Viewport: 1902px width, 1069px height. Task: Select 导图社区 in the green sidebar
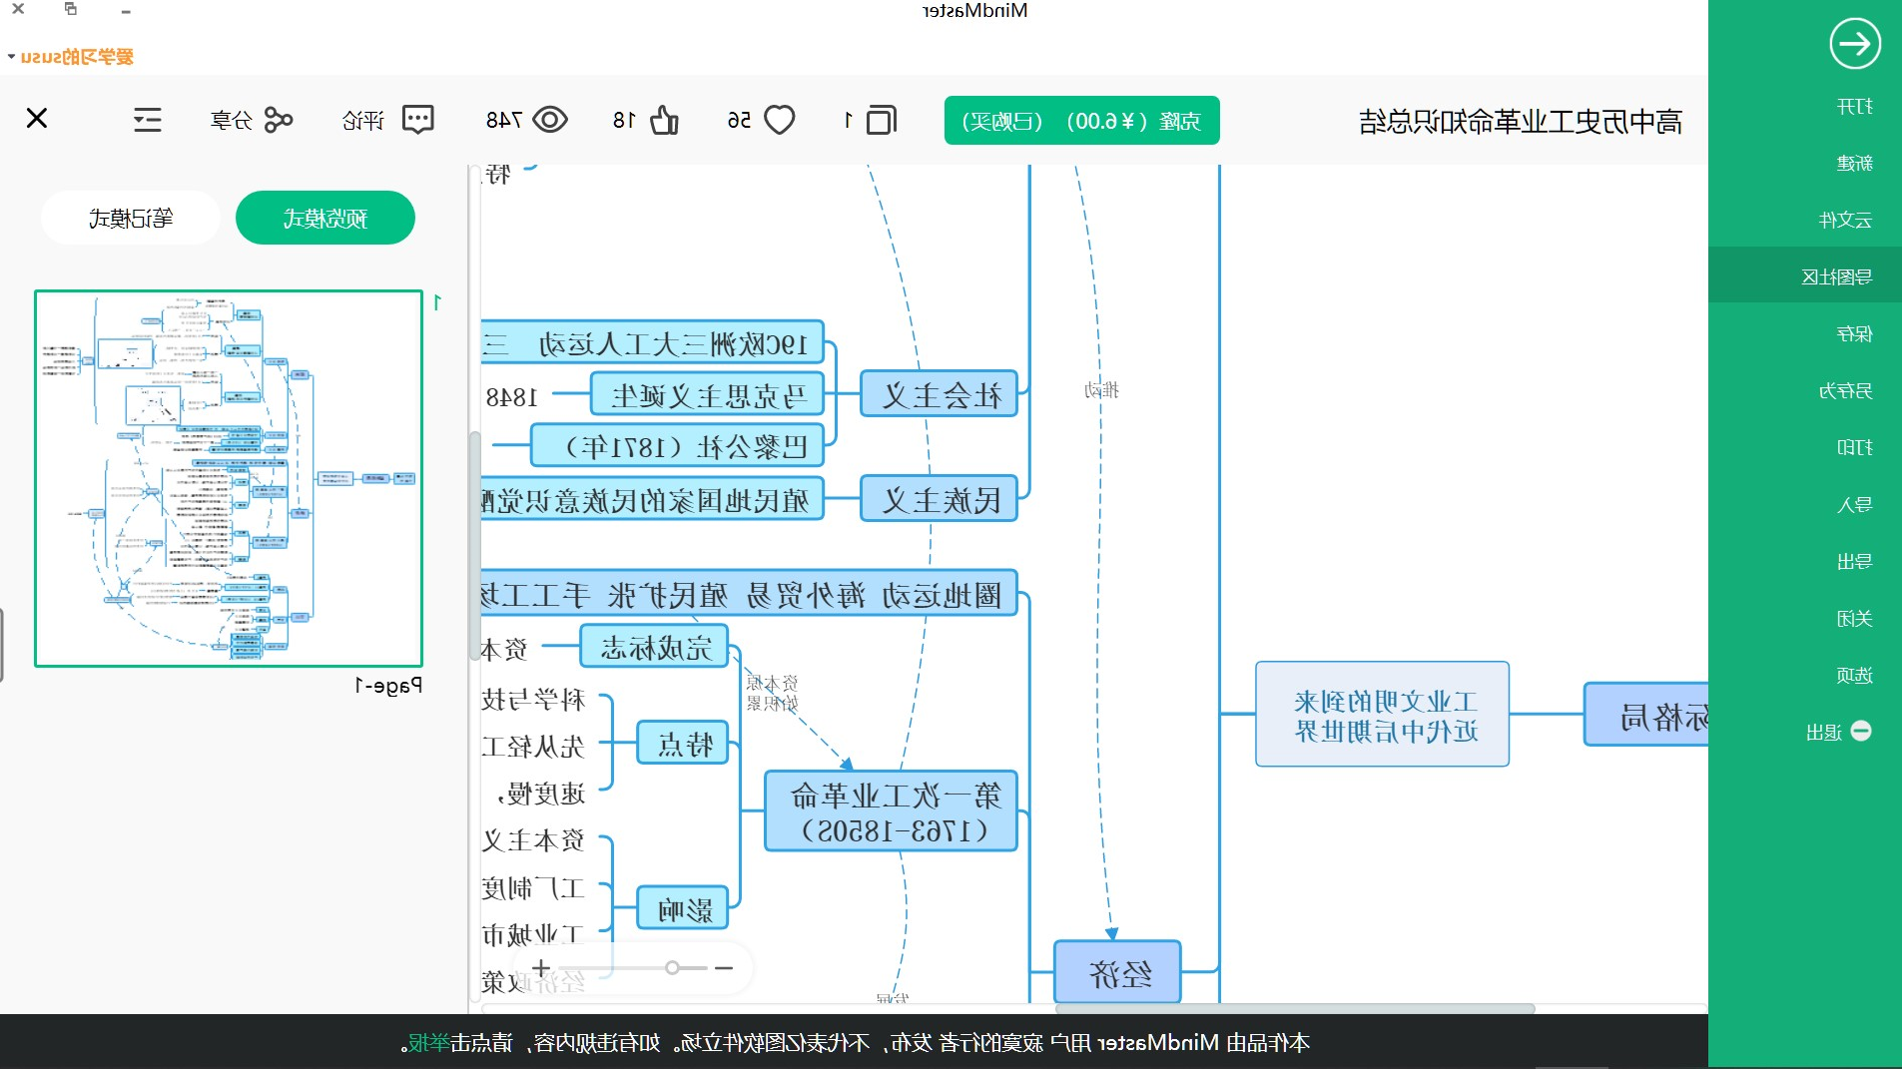(x=1836, y=276)
